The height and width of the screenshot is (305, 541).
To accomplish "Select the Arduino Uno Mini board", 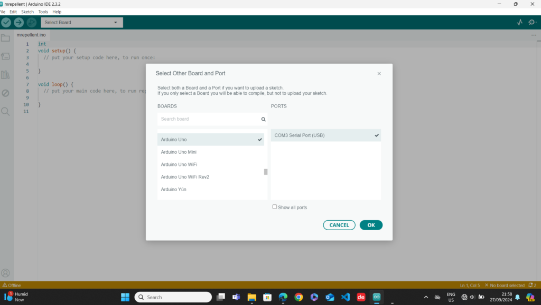I will [x=210, y=152].
